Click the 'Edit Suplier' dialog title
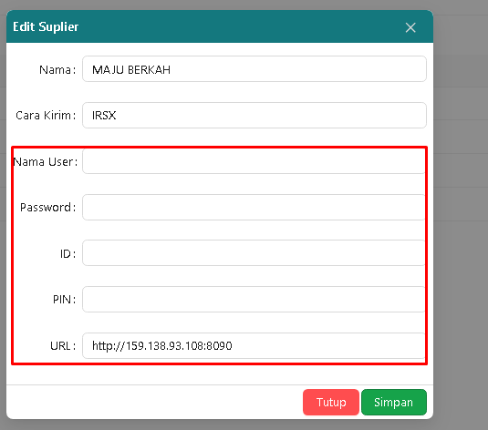The image size is (488, 430). point(46,26)
